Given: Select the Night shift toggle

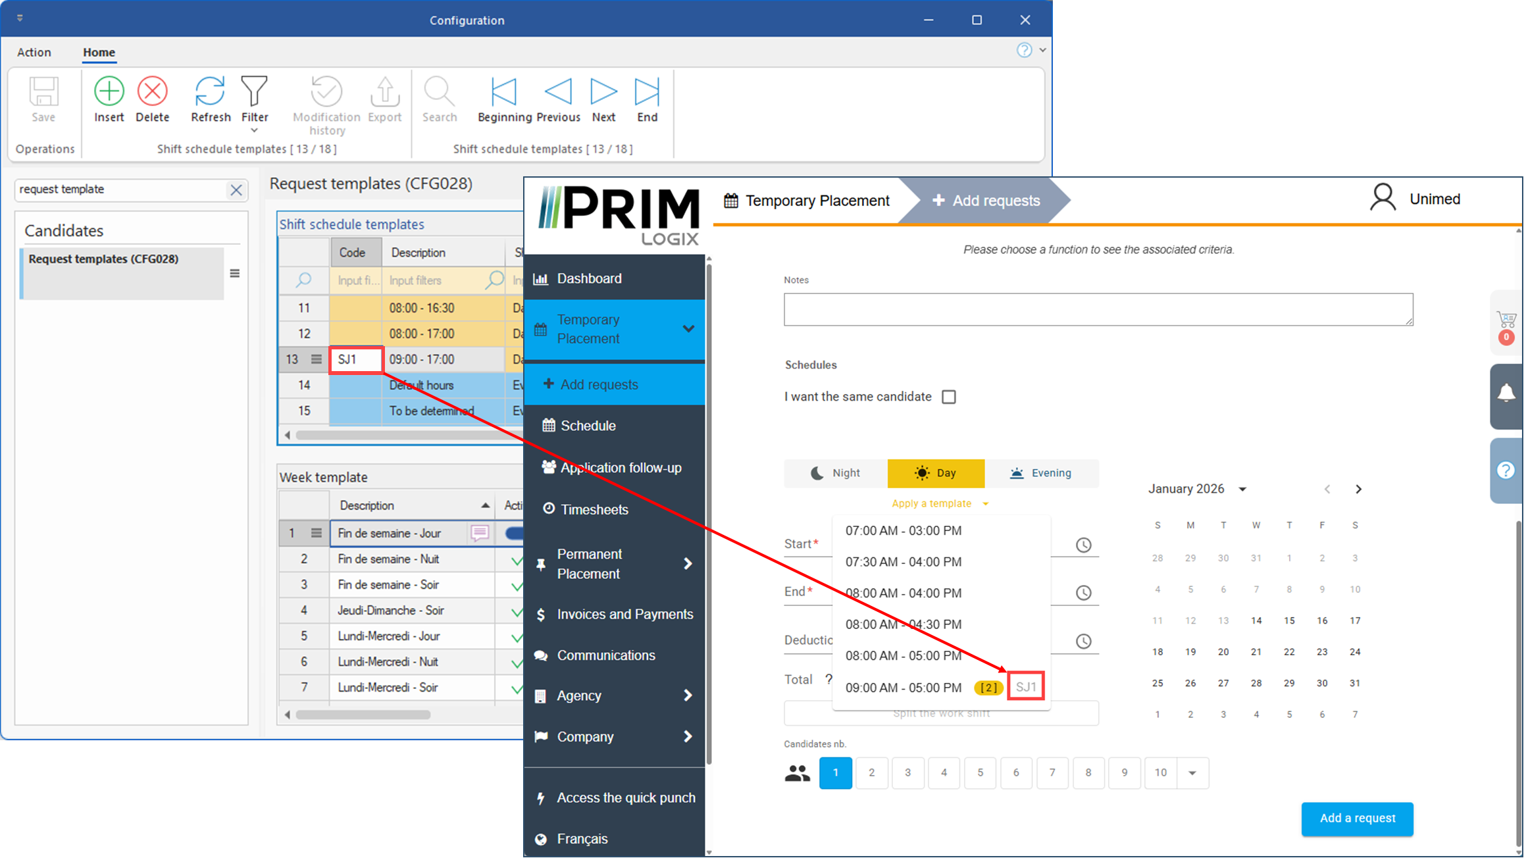Looking at the screenshot, I should point(835,473).
